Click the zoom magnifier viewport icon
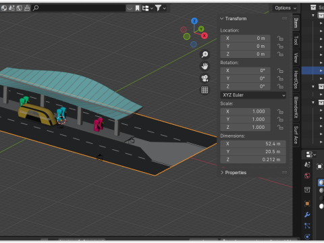Image resolution: width=324 pixels, height=243 pixels. [205, 54]
